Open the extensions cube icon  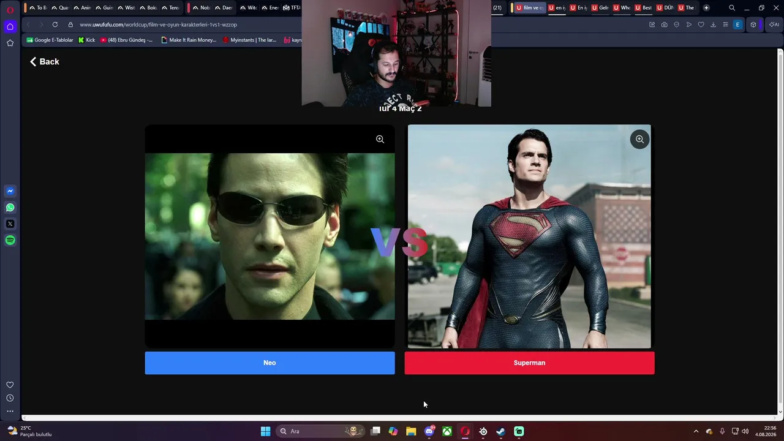click(753, 24)
